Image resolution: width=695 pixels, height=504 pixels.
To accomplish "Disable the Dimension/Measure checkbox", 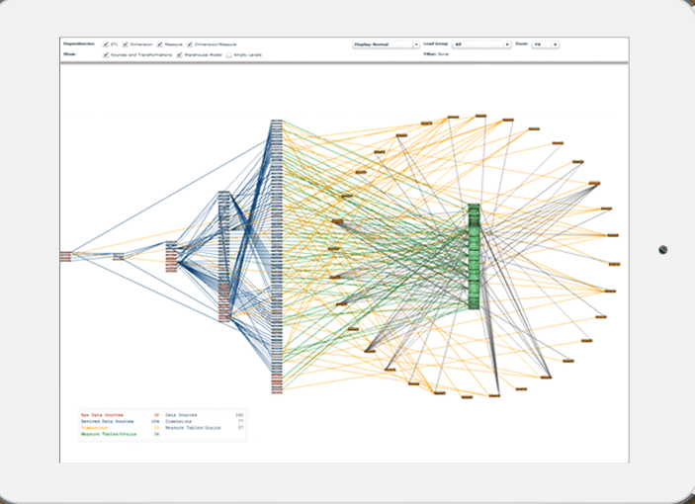I will (x=190, y=44).
